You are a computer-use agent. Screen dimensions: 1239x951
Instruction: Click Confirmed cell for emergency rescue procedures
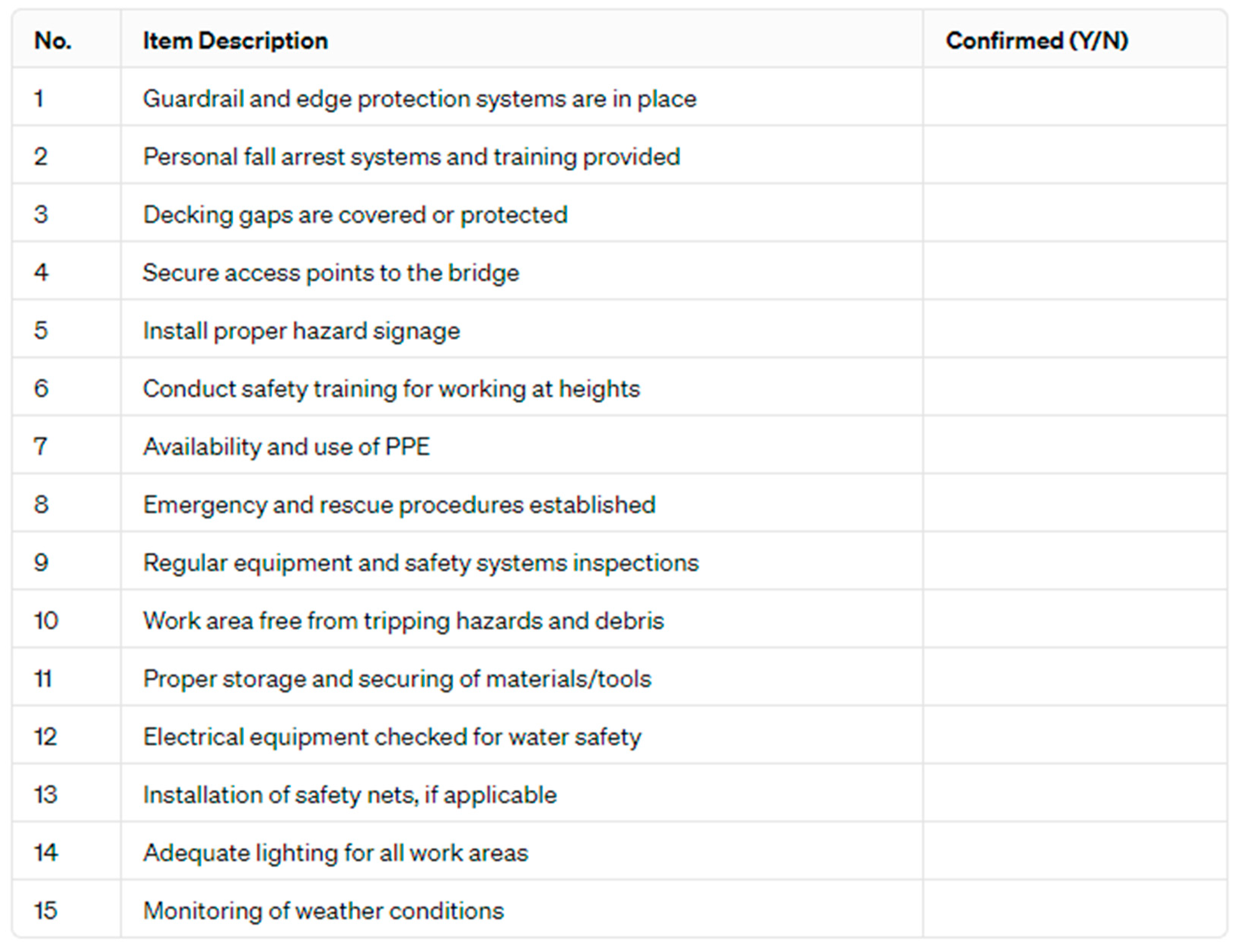[1074, 504]
